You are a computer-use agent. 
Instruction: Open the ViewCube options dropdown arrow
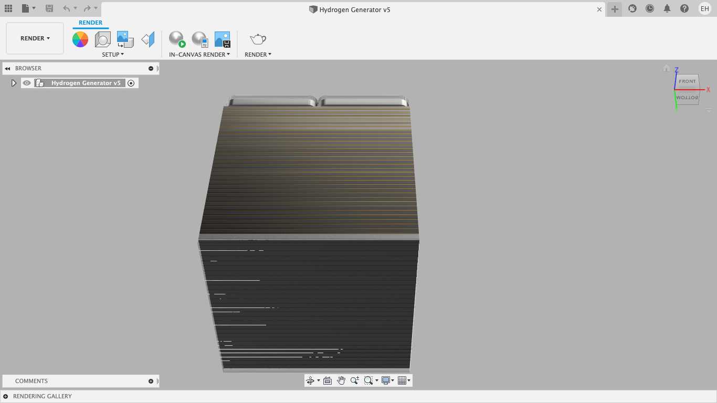(x=709, y=111)
